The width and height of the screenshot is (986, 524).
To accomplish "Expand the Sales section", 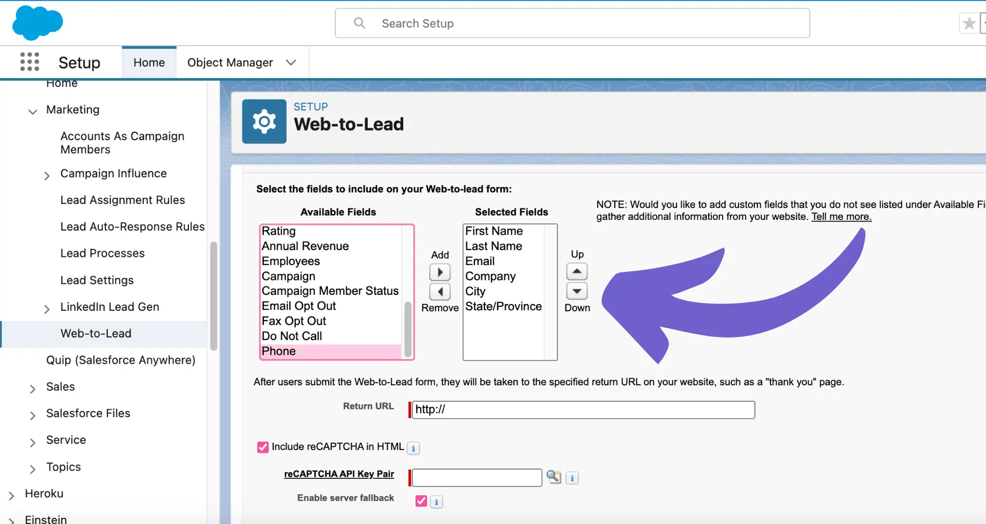I will pos(32,389).
